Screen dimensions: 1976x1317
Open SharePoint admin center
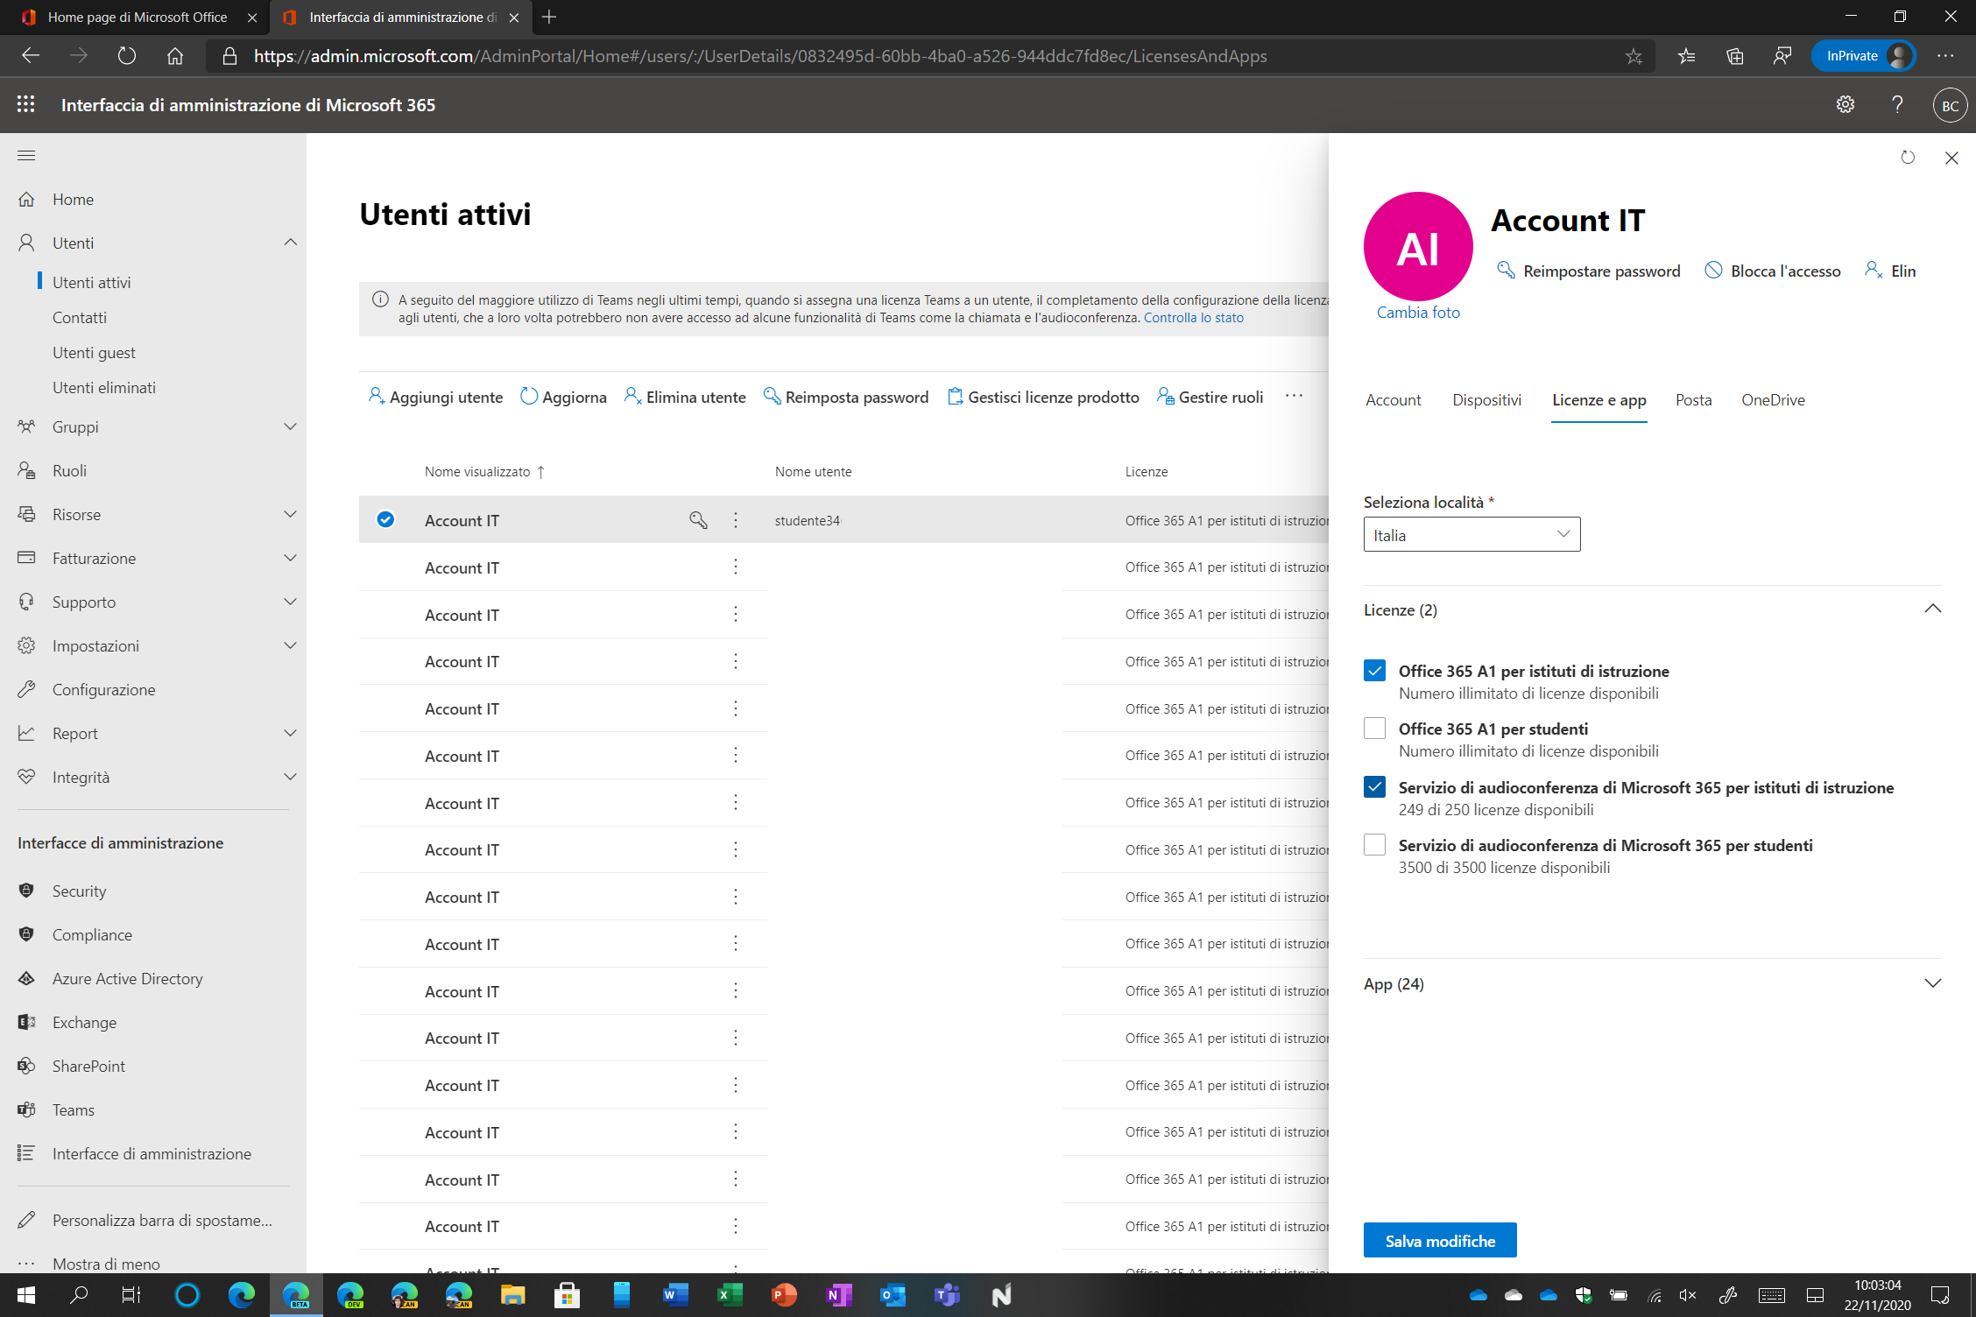click(88, 1066)
